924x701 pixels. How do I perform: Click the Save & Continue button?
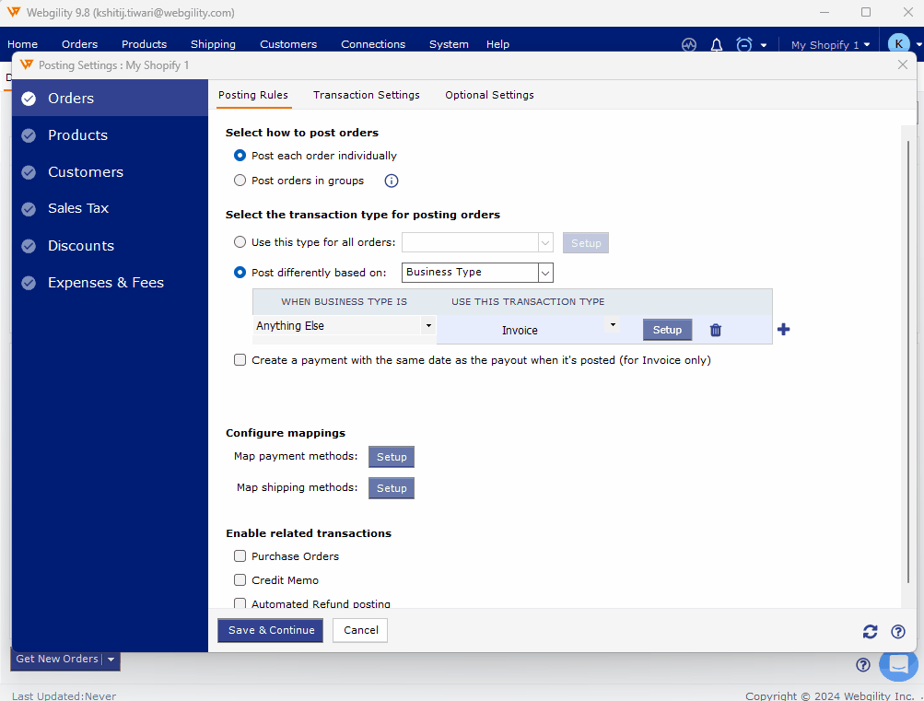click(270, 630)
